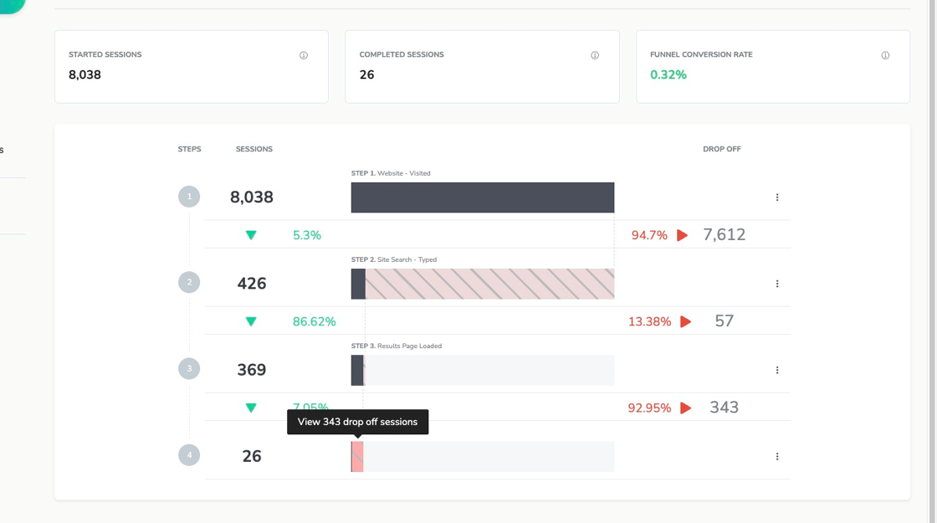This screenshot has height=523, width=937.
Task: Click the 426 sessions count
Action: pos(252,284)
